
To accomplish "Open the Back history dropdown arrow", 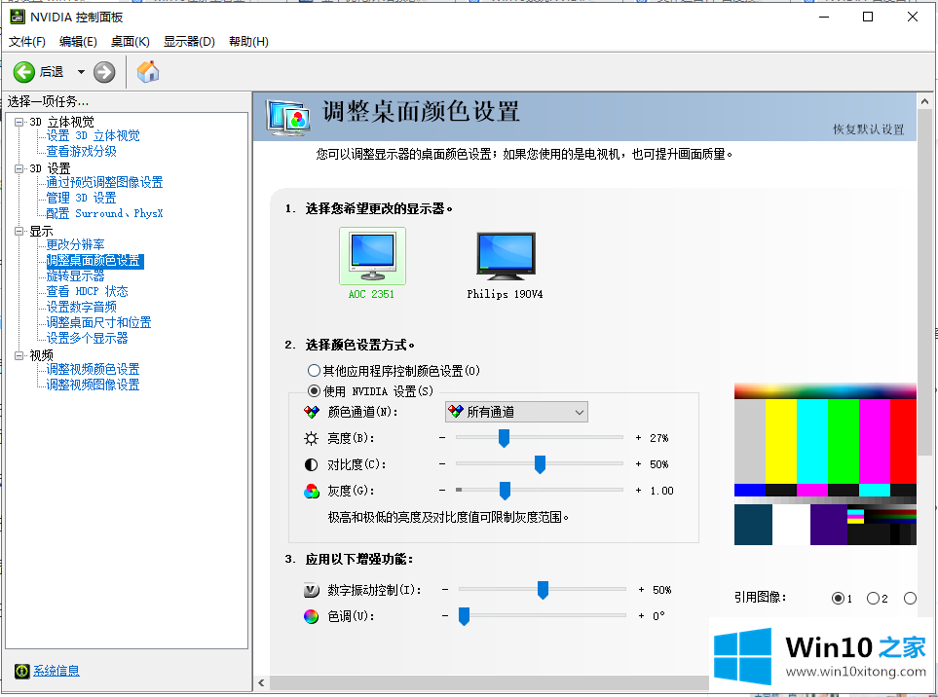I will pos(81,72).
